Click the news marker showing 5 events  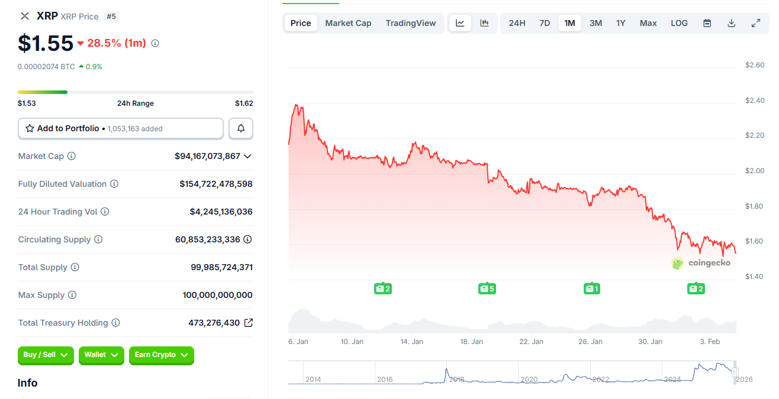(487, 288)
